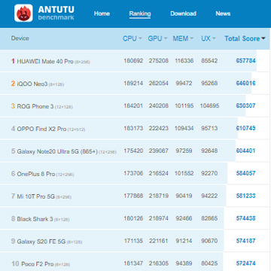Open the Home menu item
271x271 pixels.
coord(102,14)
